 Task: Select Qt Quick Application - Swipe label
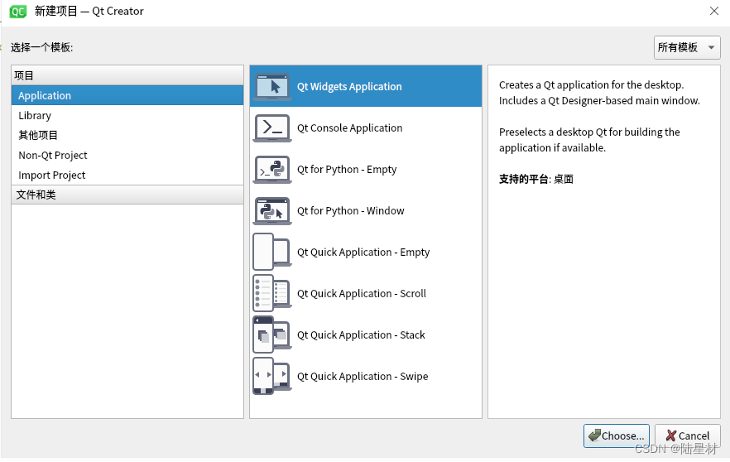click(363, 376)
